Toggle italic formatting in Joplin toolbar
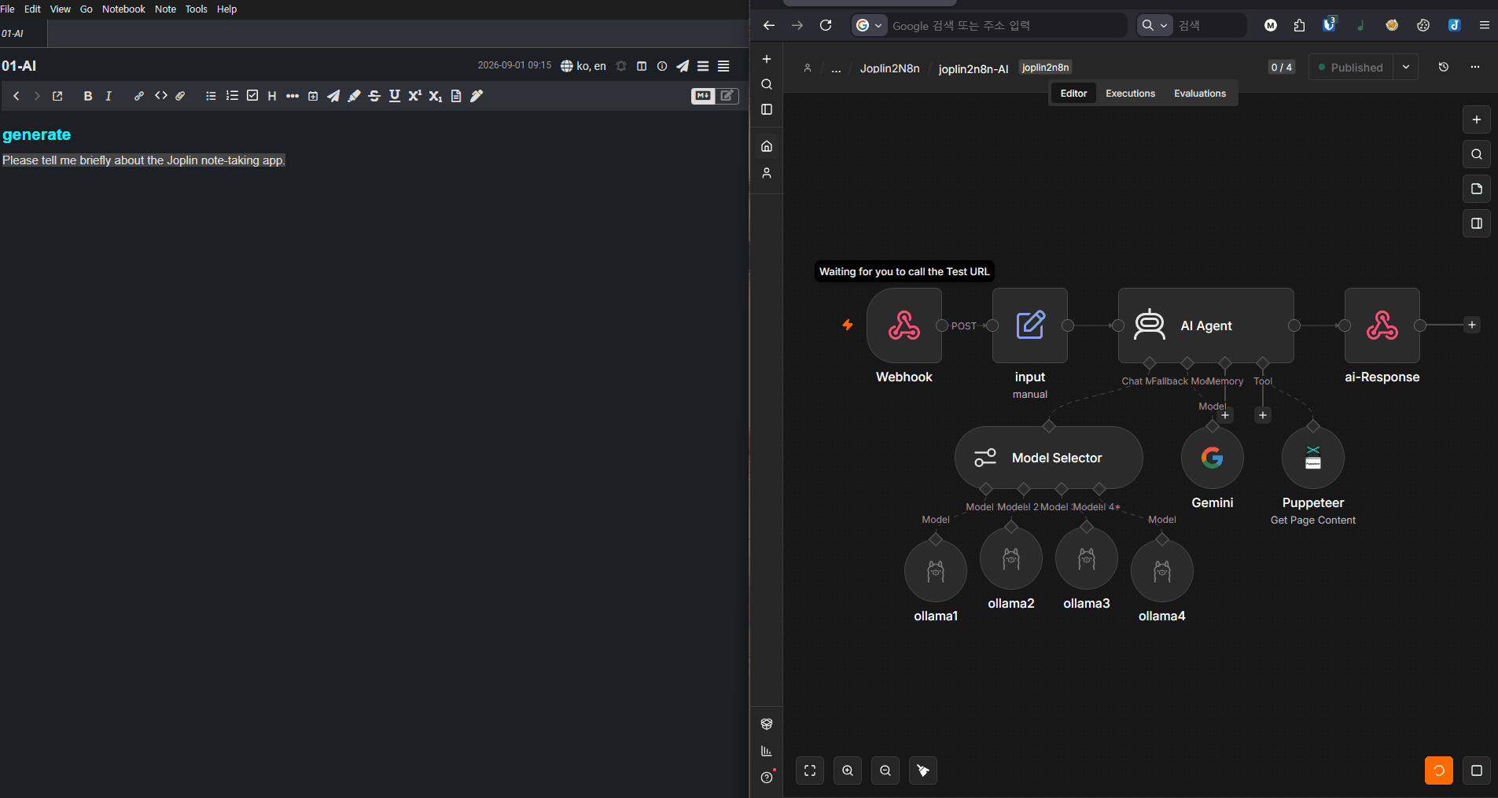This screenshot has height=798, width=1498. [x=109, y=96]
